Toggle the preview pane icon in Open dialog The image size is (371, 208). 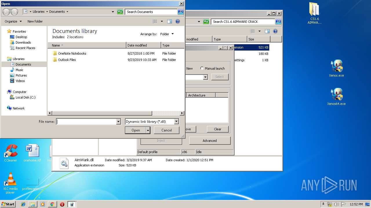pyautogui.click(x=170, y=21)
